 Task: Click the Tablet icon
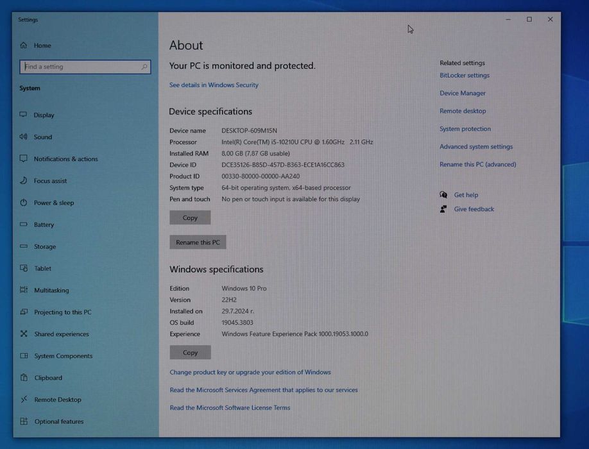click(24, 268)
